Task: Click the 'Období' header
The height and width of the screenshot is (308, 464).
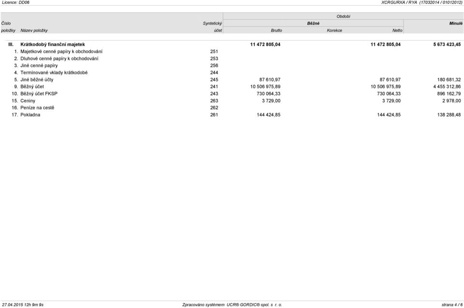Action: point(343,16)
